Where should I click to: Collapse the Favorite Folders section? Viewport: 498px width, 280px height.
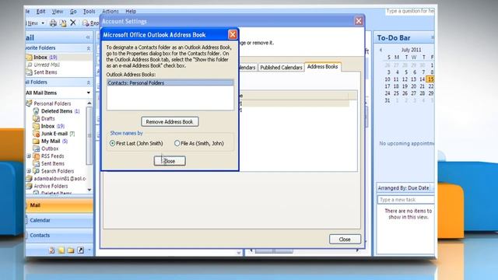[x=89, y=48]
